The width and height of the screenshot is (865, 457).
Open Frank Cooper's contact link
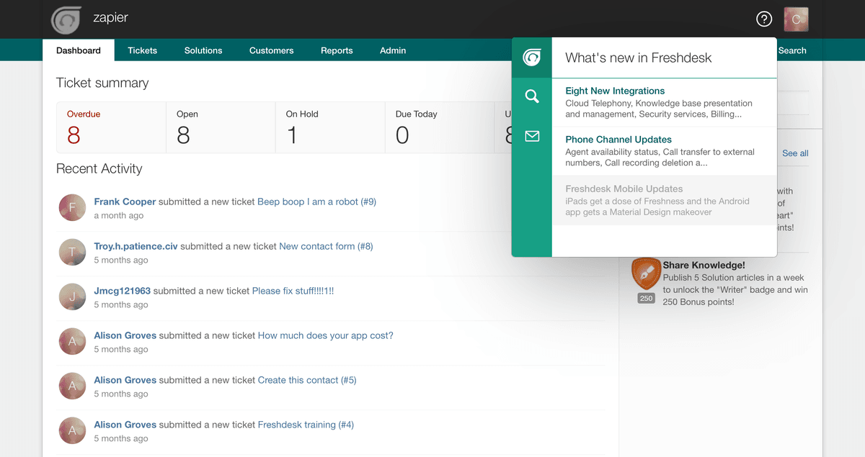[125, 202]
